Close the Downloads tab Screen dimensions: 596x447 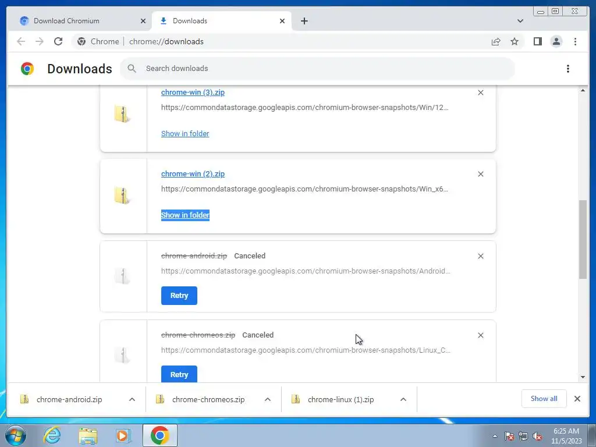pyautogui.click(x=282, y=21)
